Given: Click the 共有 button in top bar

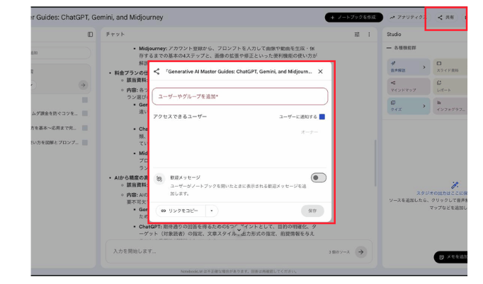Looking at the screenshot, I should [x=445, y=17].
